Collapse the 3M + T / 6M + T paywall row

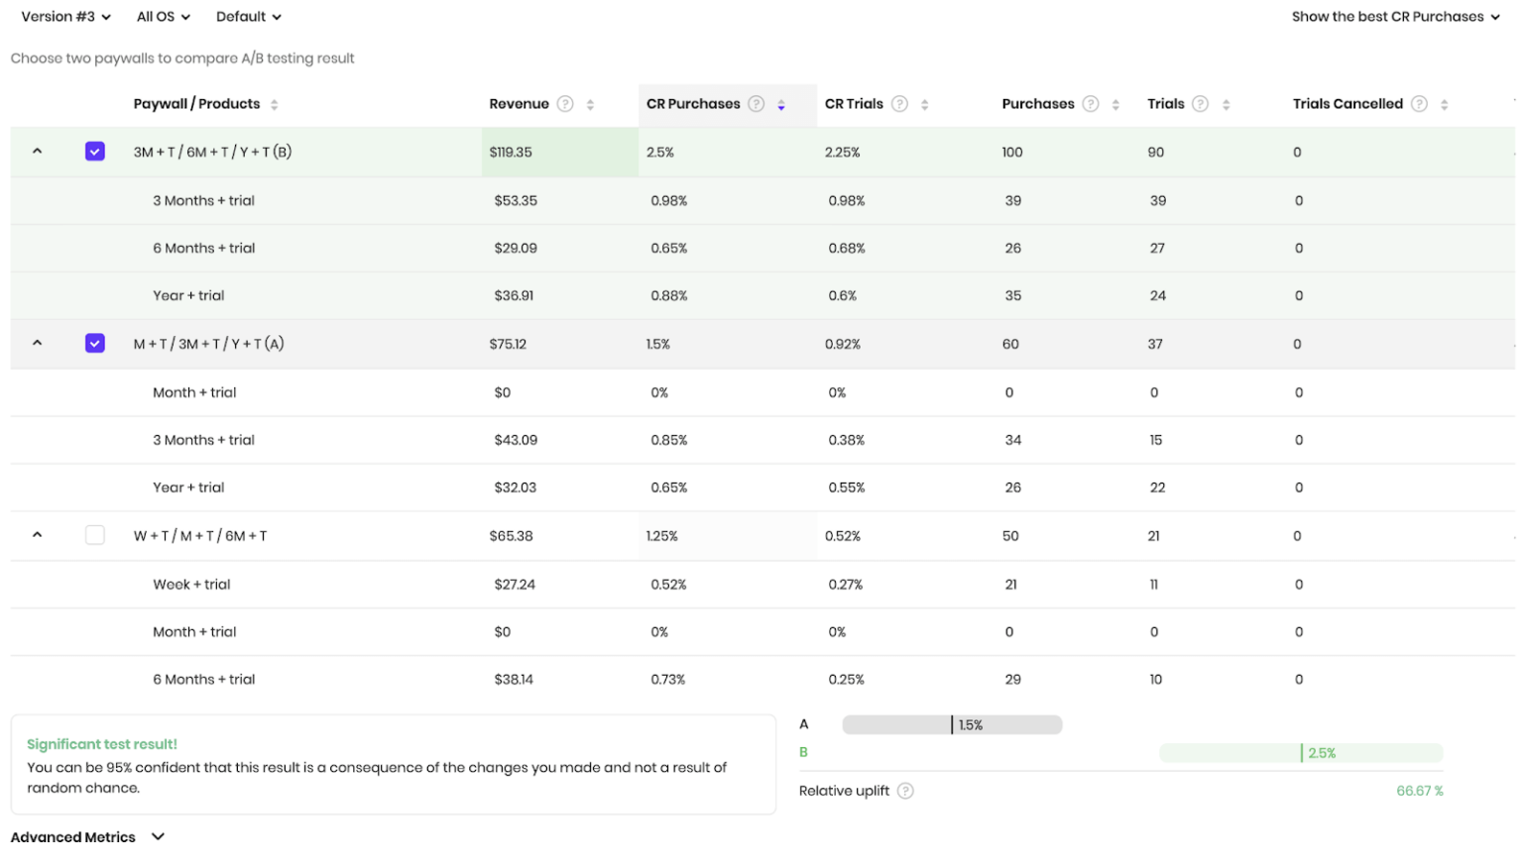(x=37, y=152)
